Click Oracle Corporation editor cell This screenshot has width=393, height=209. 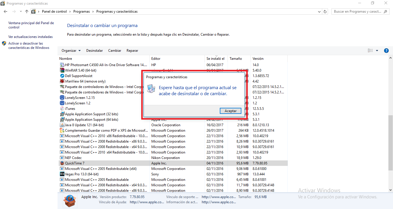click(x=166, y=125)
